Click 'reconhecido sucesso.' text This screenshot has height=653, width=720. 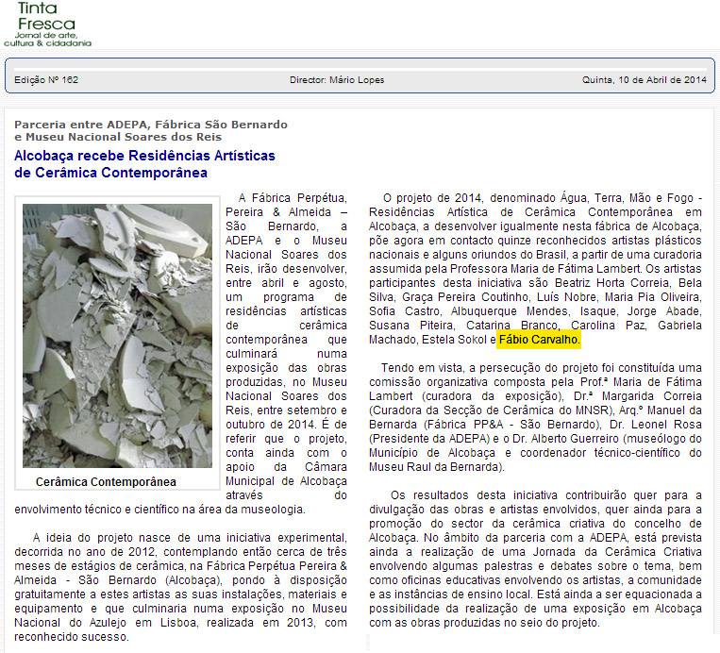click(x=72, y=637)
